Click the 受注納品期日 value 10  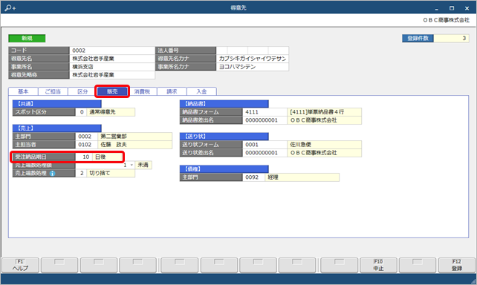pyautogui.click(x=84, y=157)
